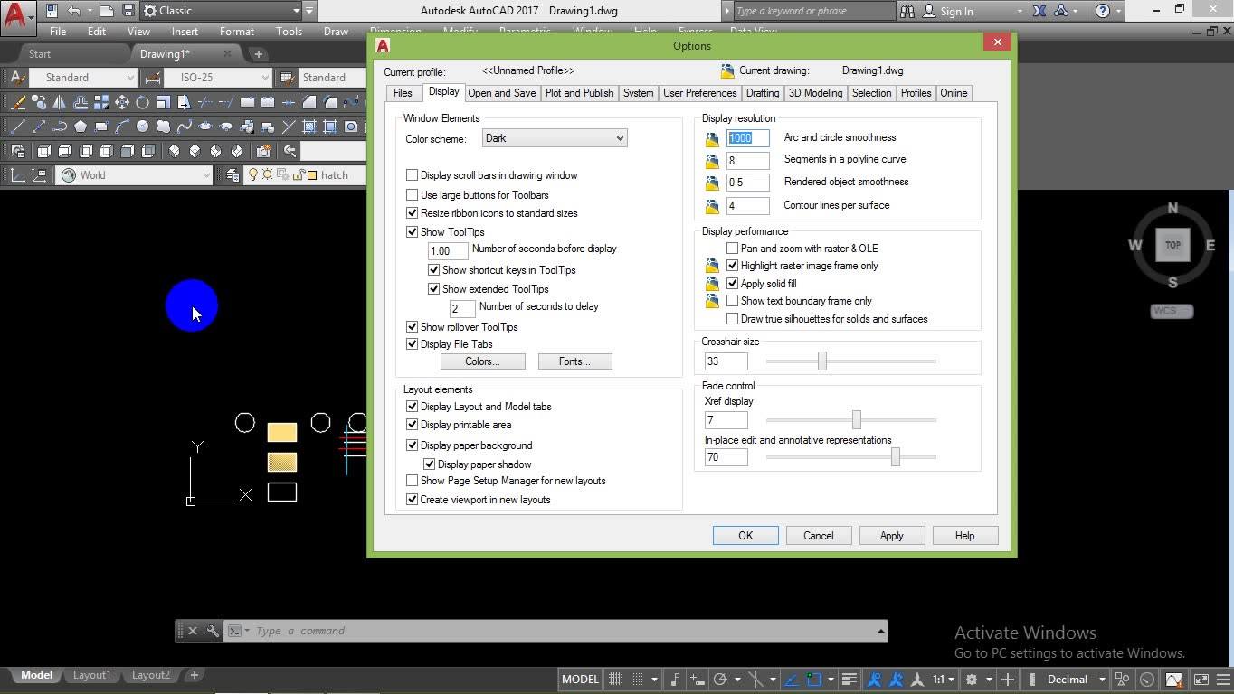This screenshot has width=1234, height=694.
Task: Click the wrench icon on command line
Action: tap(213, 631)
